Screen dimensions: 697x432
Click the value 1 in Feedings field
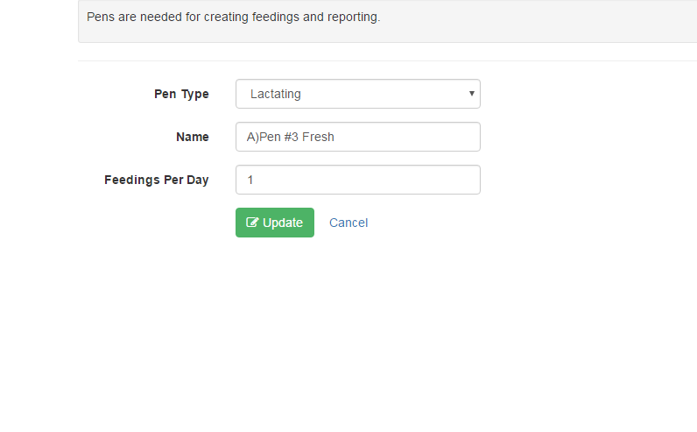pyautogui.click(x=250, y=180)
